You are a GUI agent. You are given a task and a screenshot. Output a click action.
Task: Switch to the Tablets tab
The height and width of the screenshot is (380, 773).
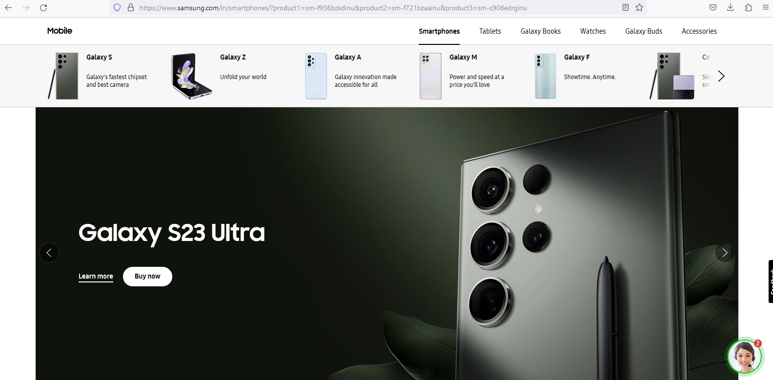click(490, 31)
